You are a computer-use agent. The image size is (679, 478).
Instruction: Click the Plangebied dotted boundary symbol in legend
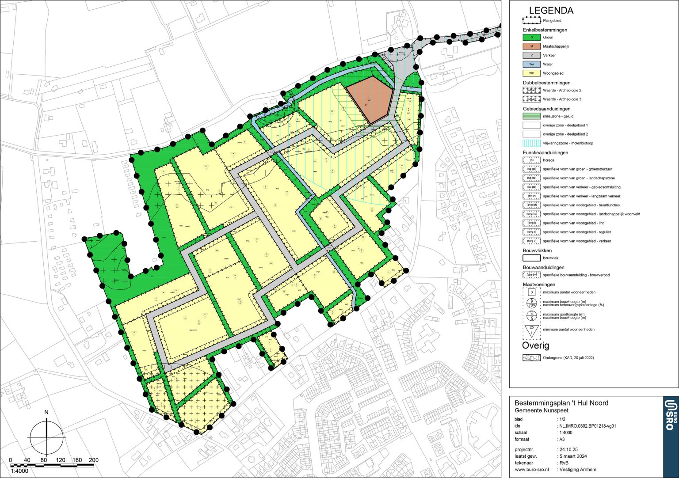point(531,20)
